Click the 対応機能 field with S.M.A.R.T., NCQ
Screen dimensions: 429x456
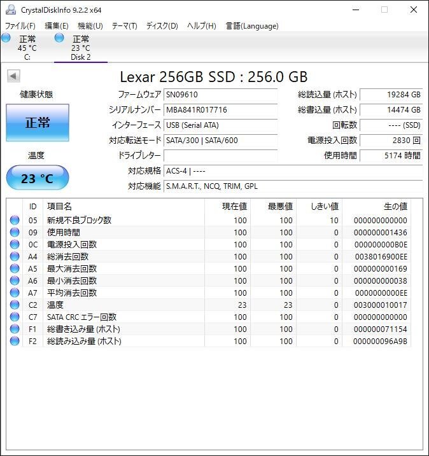[x=293, y=186]
